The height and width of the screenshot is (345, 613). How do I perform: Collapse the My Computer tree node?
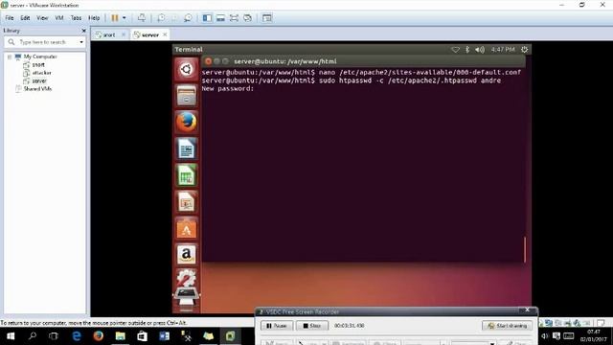click(10, 57)
